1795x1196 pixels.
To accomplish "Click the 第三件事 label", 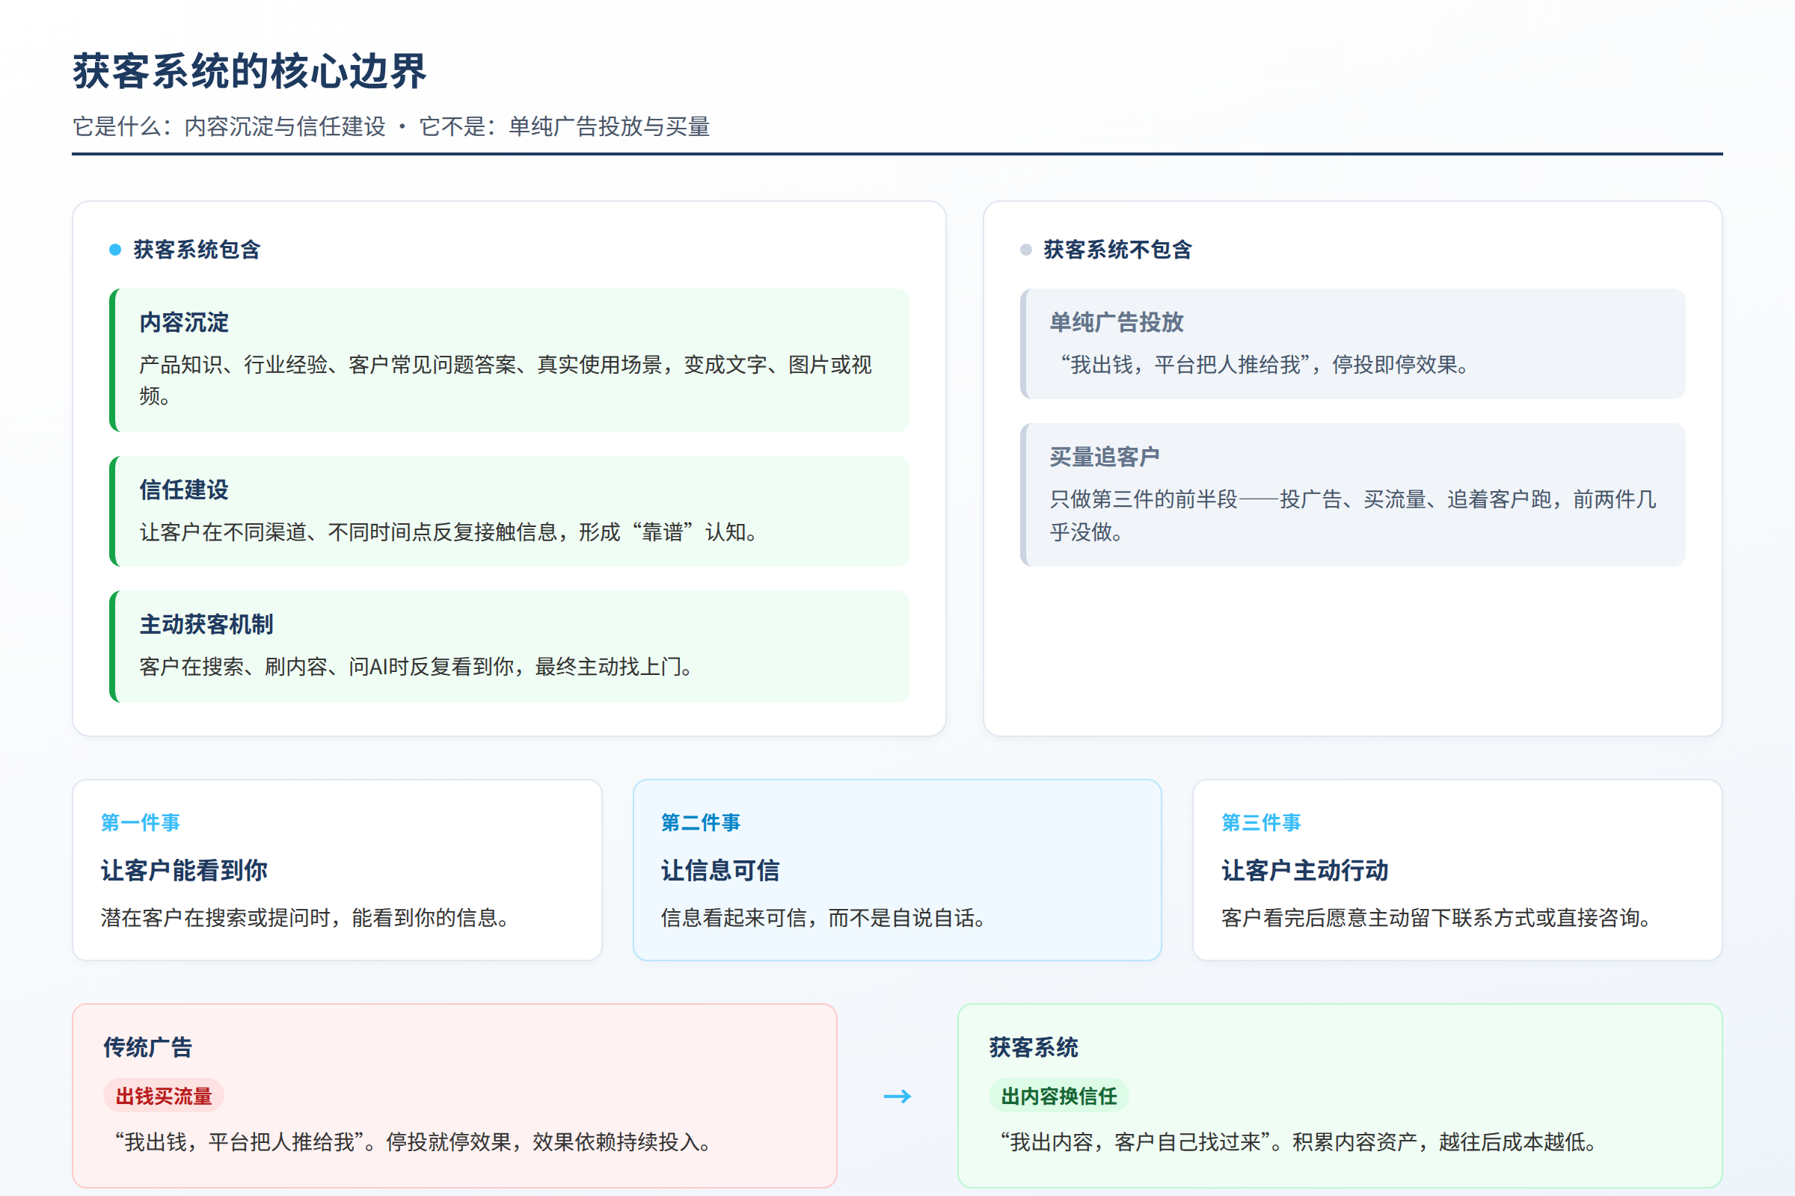I will coord(1261,822).
